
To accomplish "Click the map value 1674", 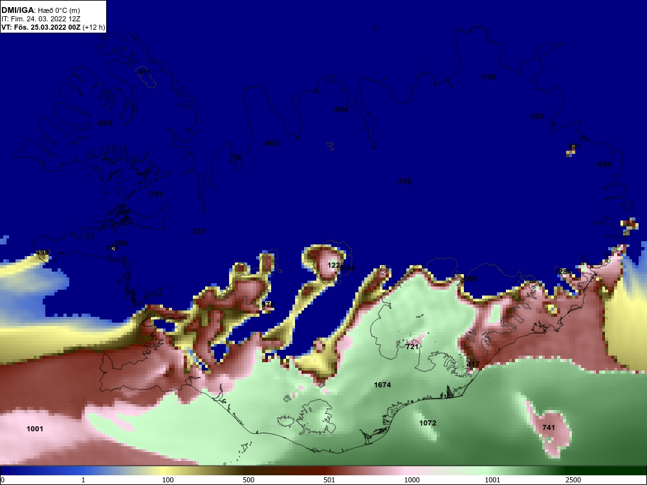I will click(382, 385).
